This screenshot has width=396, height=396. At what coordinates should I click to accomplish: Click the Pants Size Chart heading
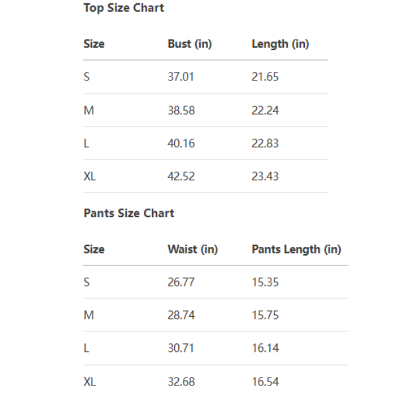(x=129, y=213)
